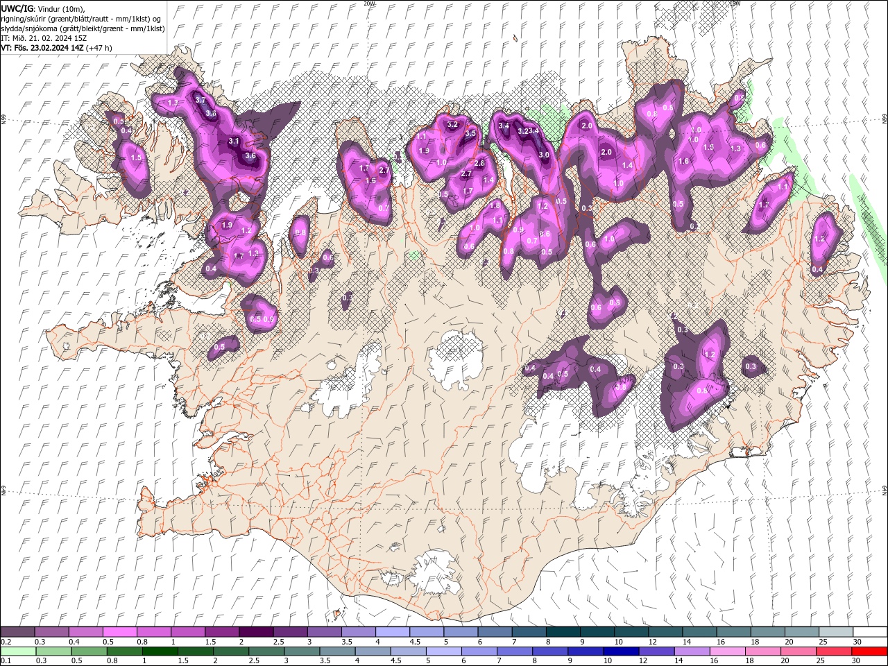Click the 'UWC/IG: Vindur (10m)' title line
The width and height of the screenshot is (888, 666).
tap(44, 8)
